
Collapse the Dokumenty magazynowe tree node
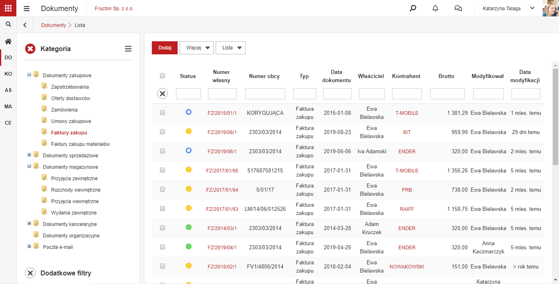click(29, 166)
